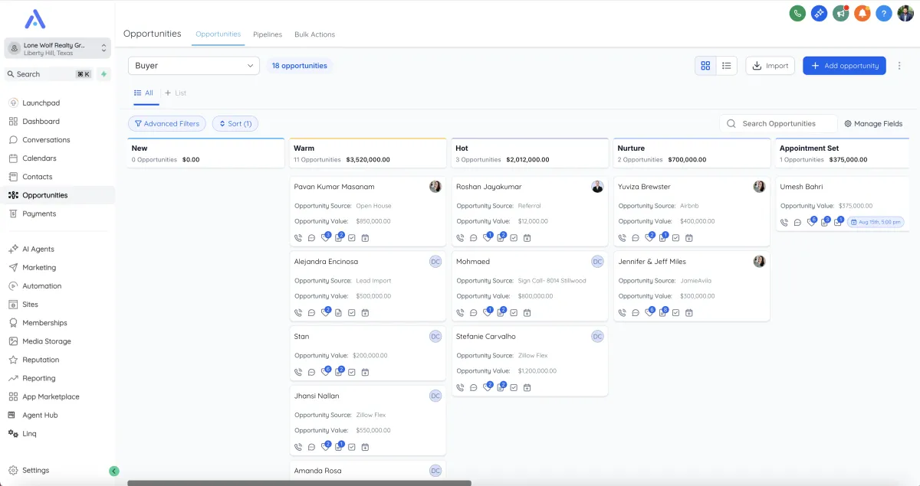Open the notes icon on Mohmaed card
Image resolution: width=920 pixels, height=486 pixels.
(501, 312)
